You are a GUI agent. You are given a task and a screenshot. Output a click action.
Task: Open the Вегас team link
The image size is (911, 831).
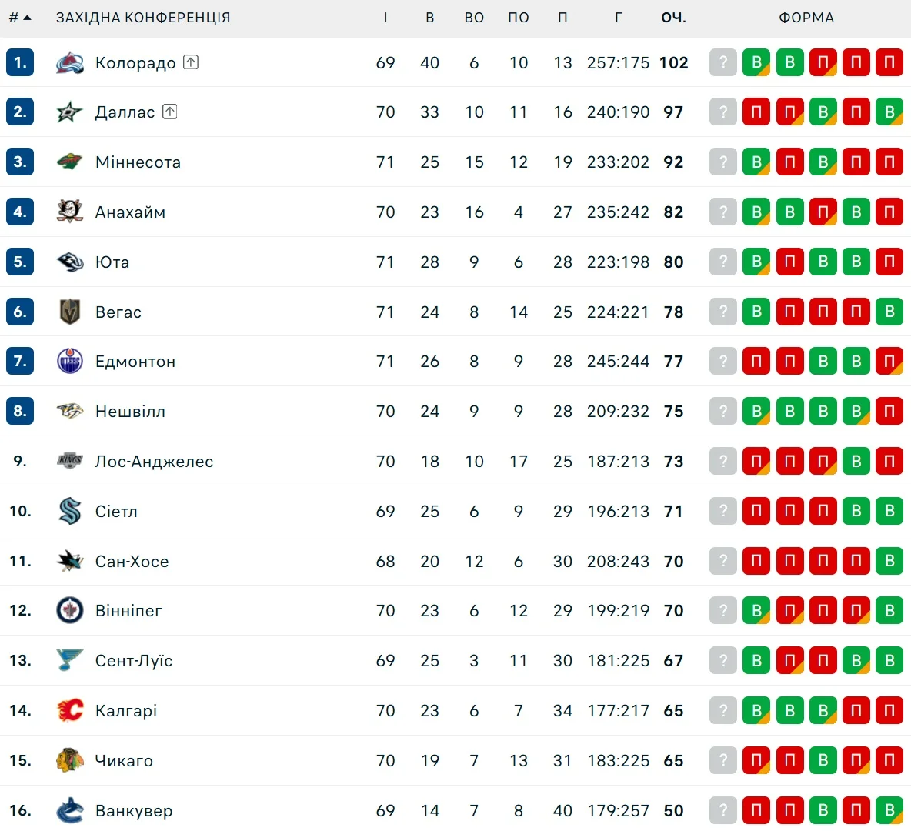118,312
